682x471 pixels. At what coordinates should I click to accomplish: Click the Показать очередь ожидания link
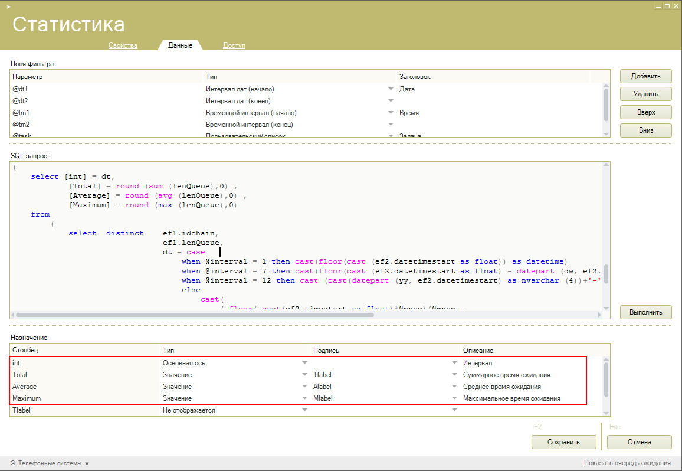click(627, 463)
